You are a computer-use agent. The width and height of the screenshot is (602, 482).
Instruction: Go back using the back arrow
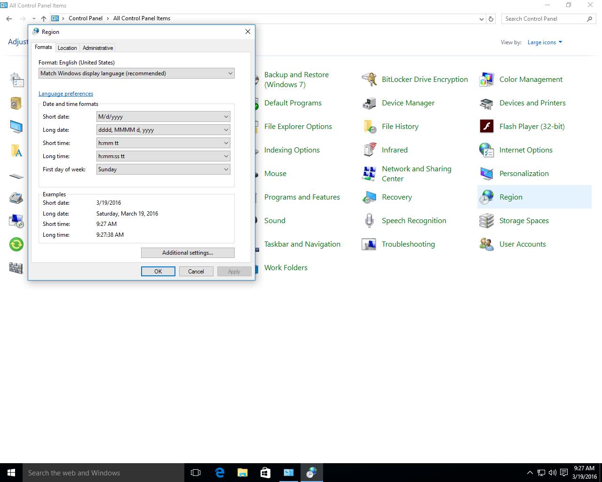click(9, 19)
